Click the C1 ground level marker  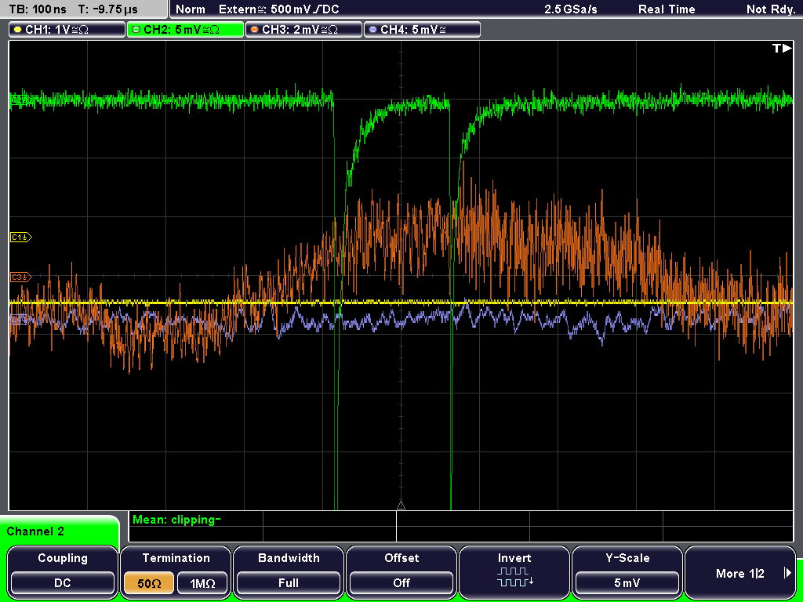(21, 237)
